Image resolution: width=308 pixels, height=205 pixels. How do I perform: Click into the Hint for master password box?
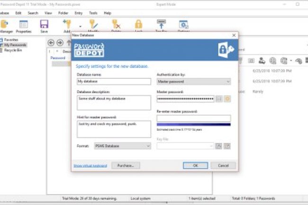tap(114, 129)
